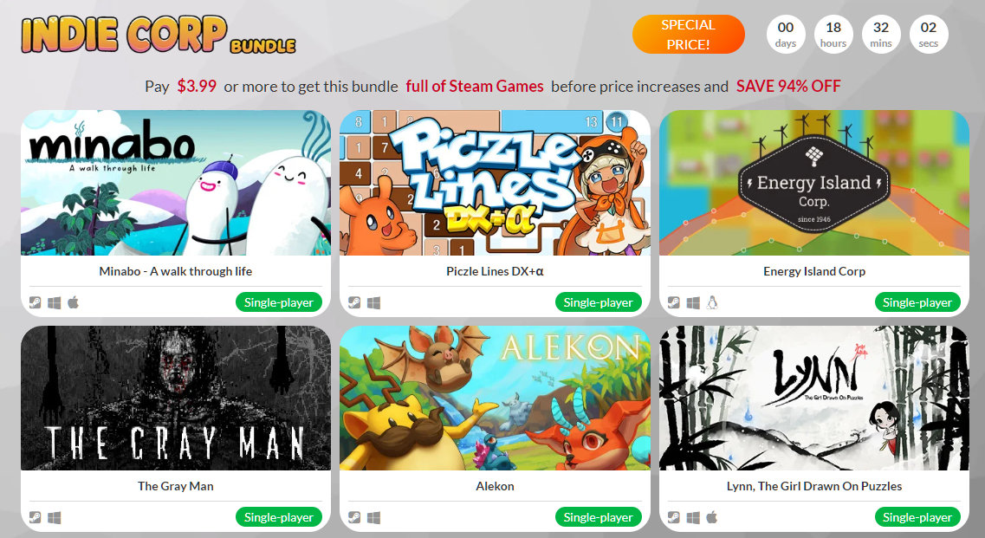Click the Steam icon under Lynn card
Screen dimensions: 985x538
673,518
